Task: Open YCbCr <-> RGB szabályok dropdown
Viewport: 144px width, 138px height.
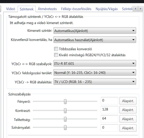Action: (x=95, y=63)
